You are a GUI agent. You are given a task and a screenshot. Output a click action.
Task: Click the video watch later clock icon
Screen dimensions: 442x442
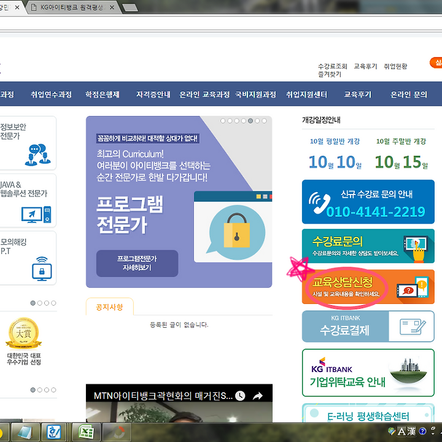click(240, 396)
